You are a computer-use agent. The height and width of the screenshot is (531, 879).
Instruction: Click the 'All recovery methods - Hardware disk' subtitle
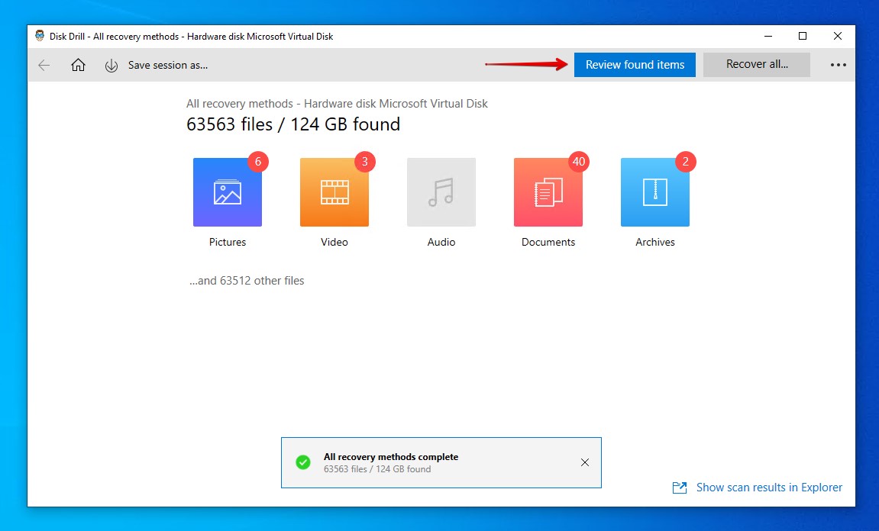[337, 104]
